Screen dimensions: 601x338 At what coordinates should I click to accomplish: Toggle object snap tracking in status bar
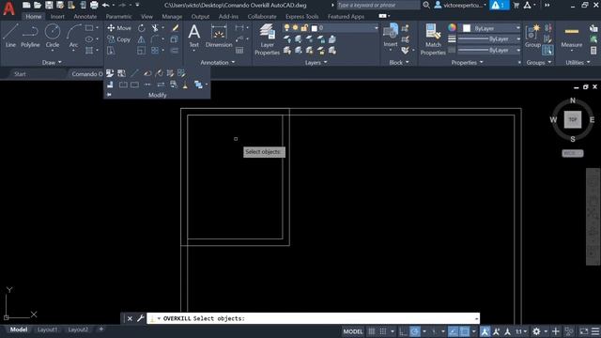(453, 331)
